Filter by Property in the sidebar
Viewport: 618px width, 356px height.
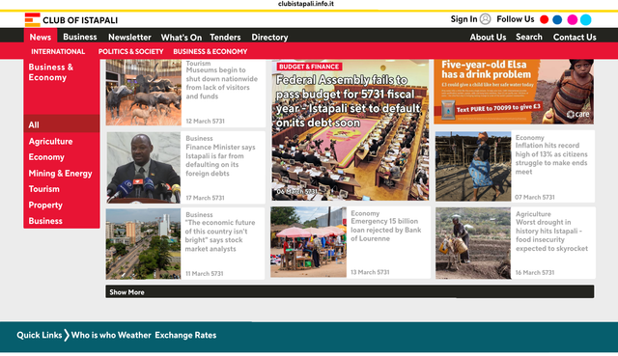pyautogui.click(x=45, y=205)
